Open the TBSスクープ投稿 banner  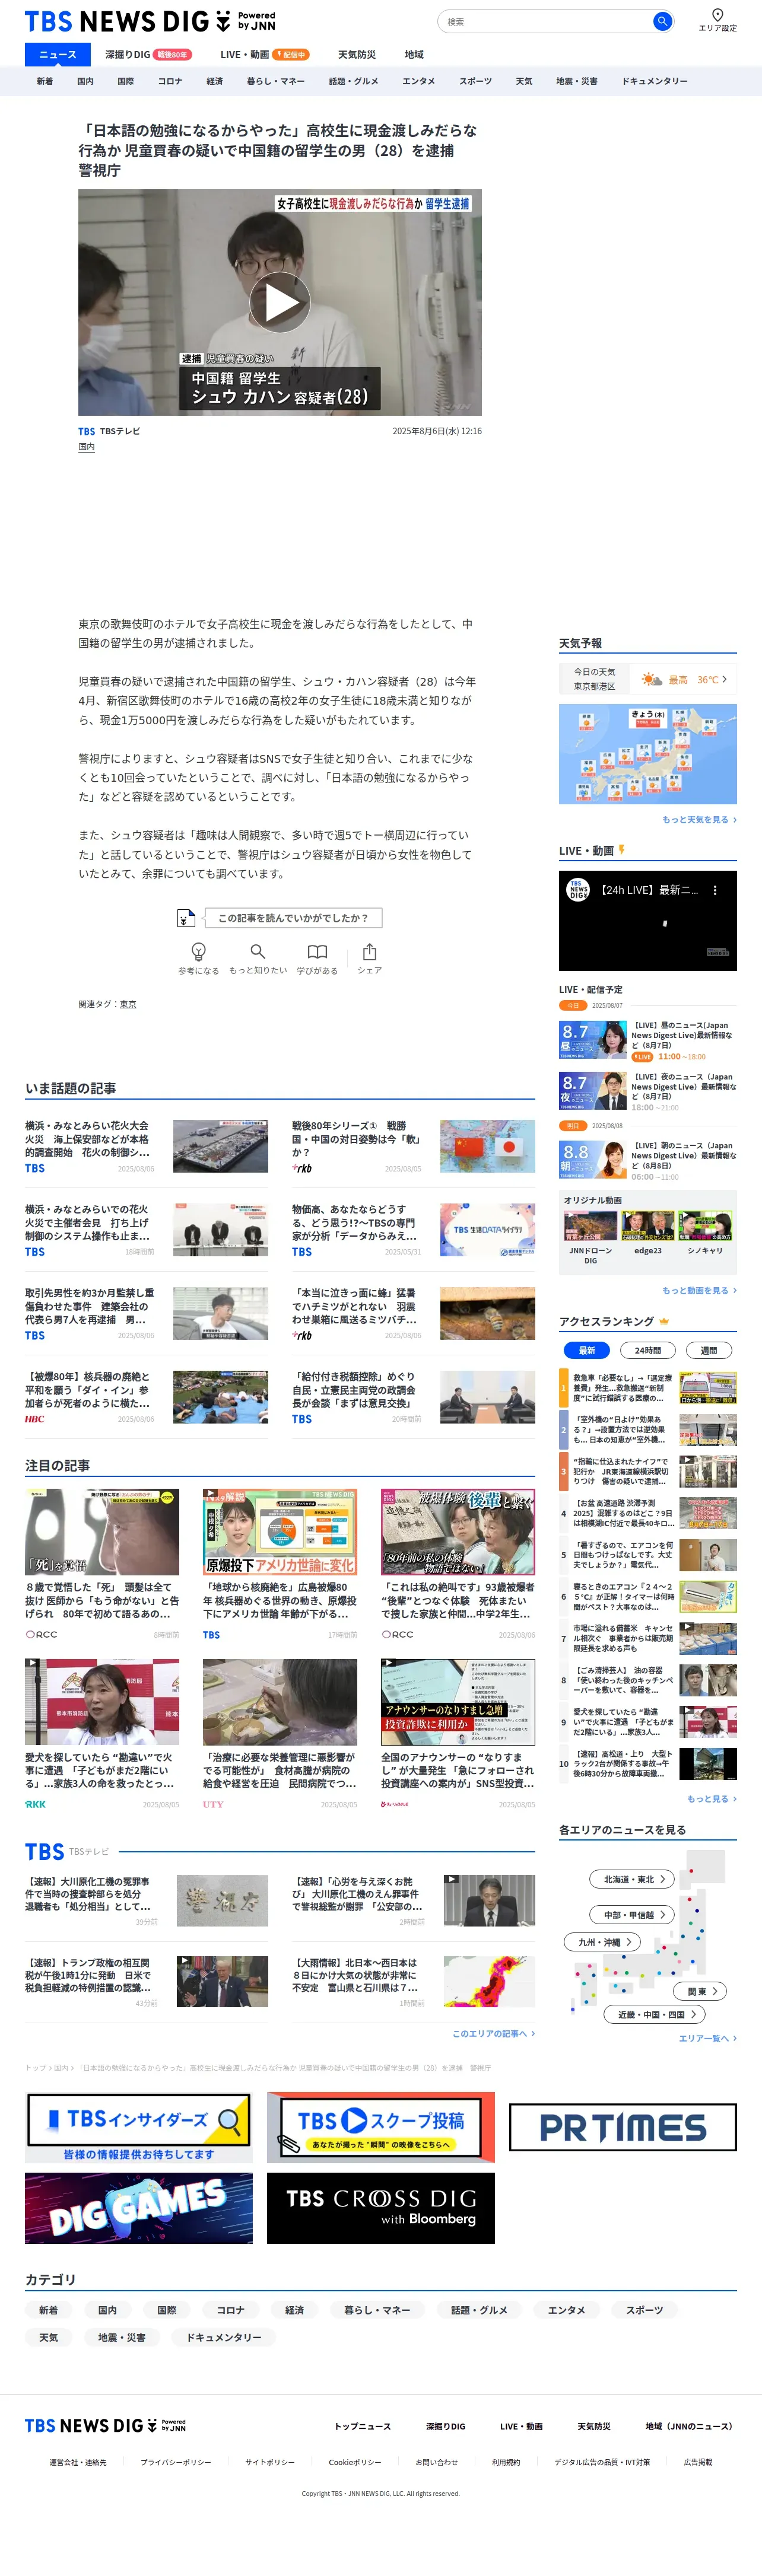click(381, 2127)
